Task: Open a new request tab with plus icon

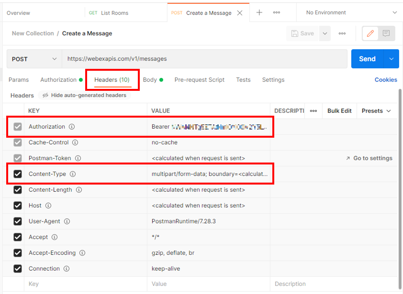Action: [259, 12]
